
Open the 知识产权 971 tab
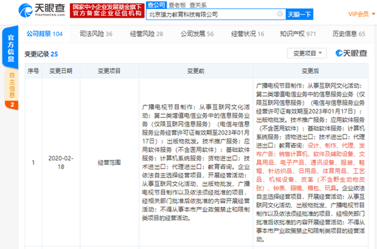(298, 34)
